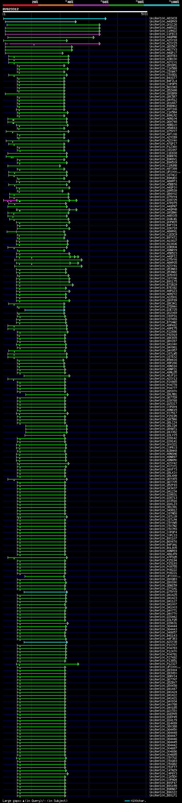
Task: Select the UniRef100_A2SY41 label
Action: point(163,266)
